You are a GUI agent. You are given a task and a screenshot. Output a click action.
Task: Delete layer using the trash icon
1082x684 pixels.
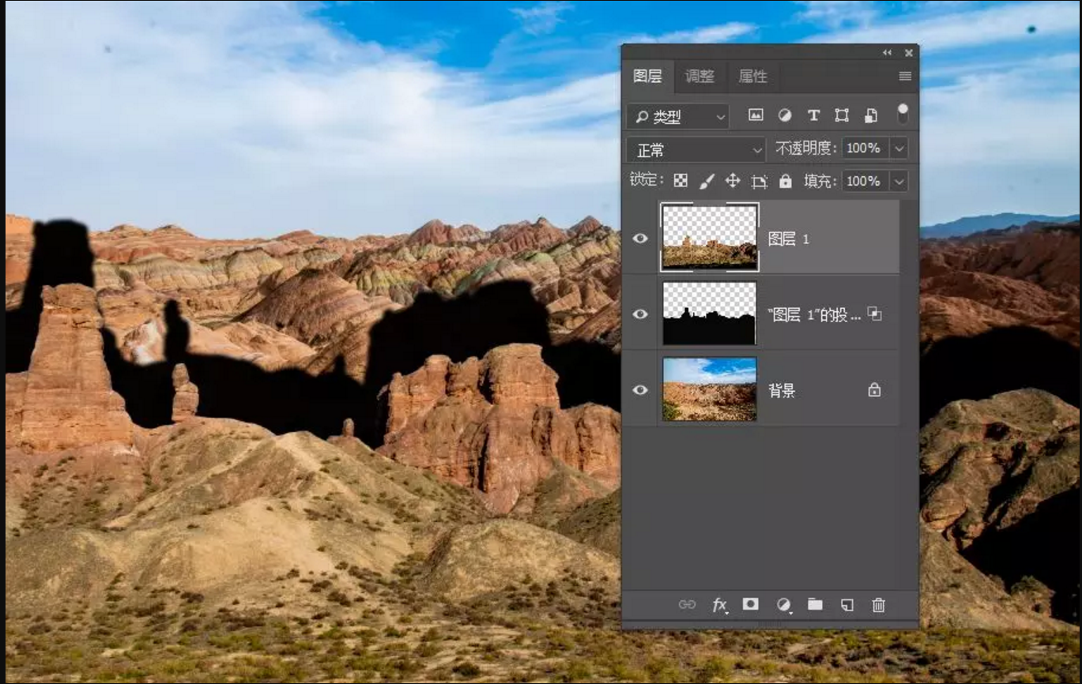(878, 605)
